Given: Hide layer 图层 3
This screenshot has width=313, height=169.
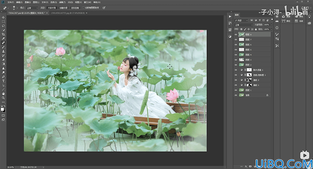Looking at the screenshot, I should (x=236, y=60).
